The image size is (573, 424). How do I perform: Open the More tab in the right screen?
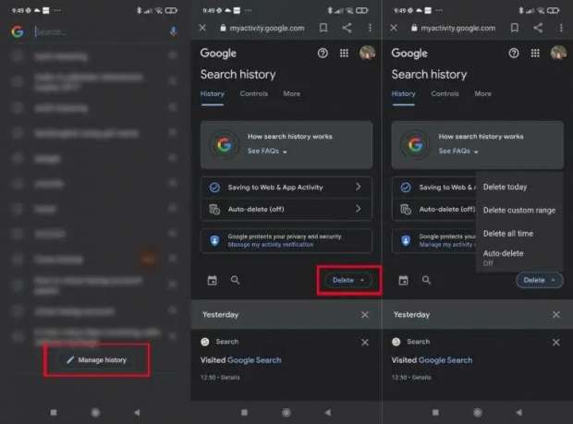482,93
